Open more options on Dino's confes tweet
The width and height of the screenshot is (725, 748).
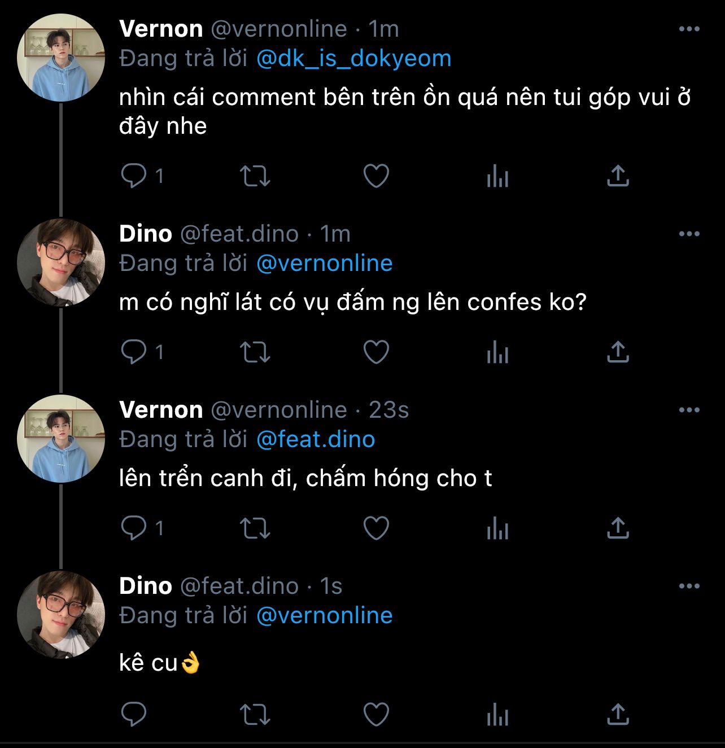(x=689, y=234)
